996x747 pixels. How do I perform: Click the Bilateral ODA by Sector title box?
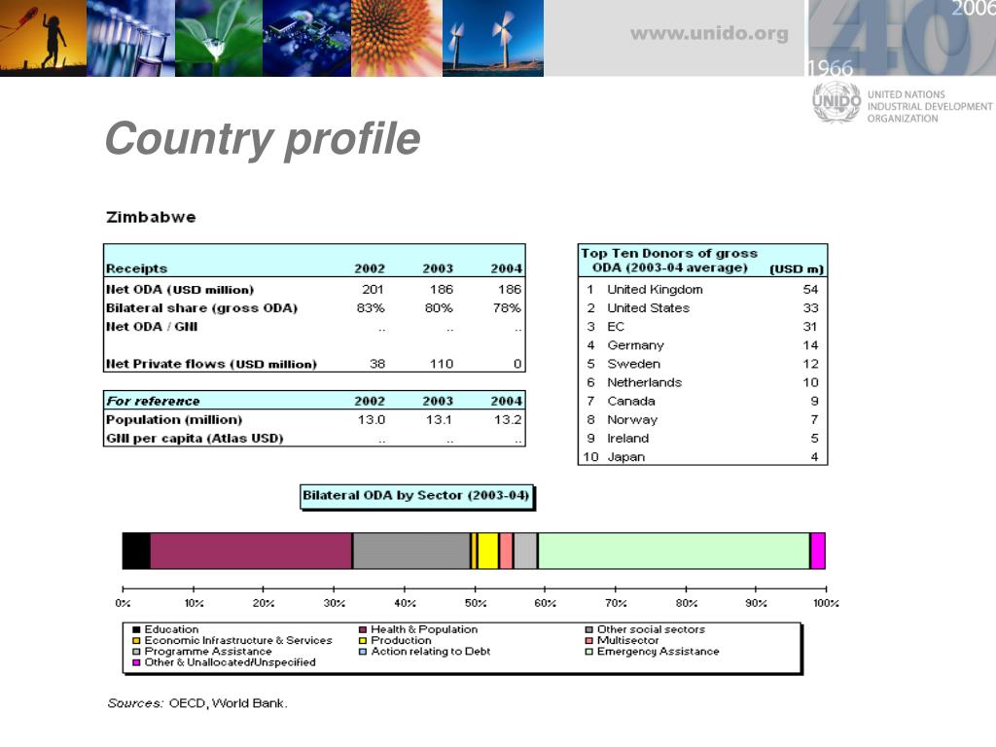coord(416,496)
